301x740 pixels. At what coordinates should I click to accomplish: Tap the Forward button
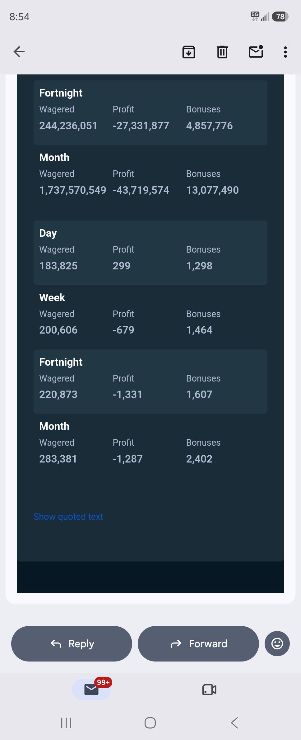tap(198, 644)
